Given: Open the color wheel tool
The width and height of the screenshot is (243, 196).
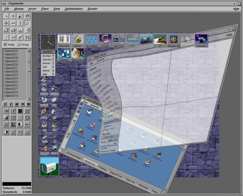Looking at the screenshot, I should [x=13, y=132].
